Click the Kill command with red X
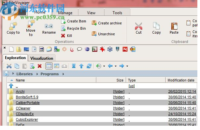The height and width of the screenshot is (130, 200). coord(66,36)
